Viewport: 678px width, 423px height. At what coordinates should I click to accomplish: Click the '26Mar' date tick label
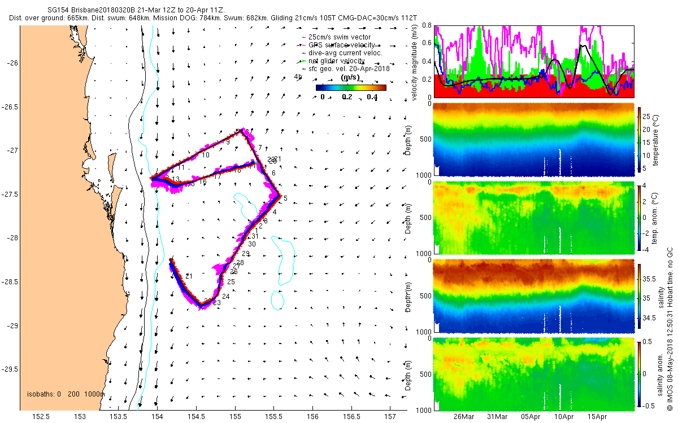464,417
